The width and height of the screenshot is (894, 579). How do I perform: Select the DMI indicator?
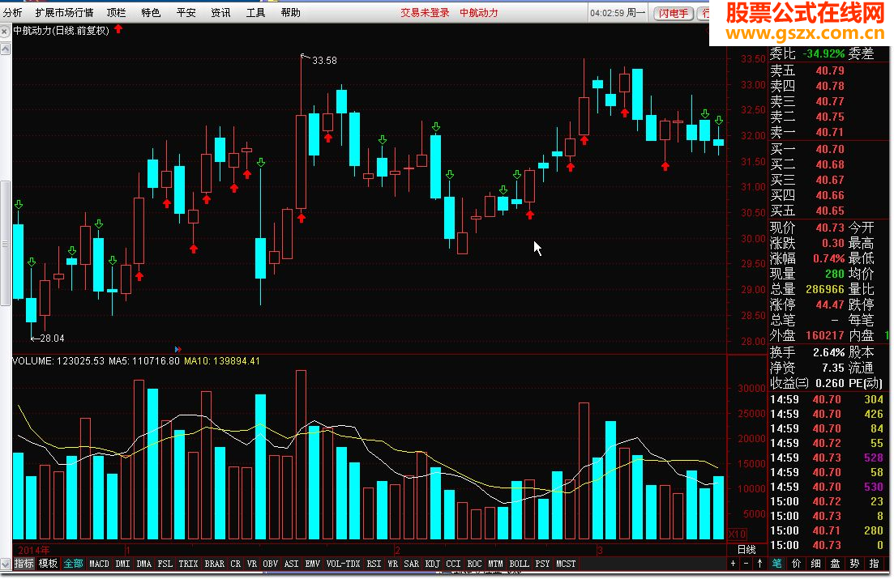(x=122, y=564)
